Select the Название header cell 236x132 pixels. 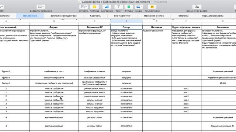coord(157,27)
